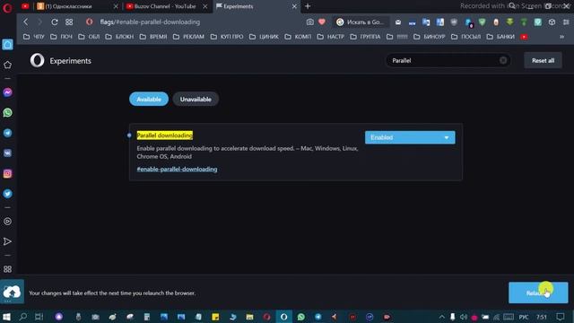Open VK in Opera sidebar
This screenshot has width=574, height=323.
coord(8,153)
